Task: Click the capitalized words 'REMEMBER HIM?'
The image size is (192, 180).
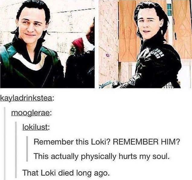Action: pos(147,142)
